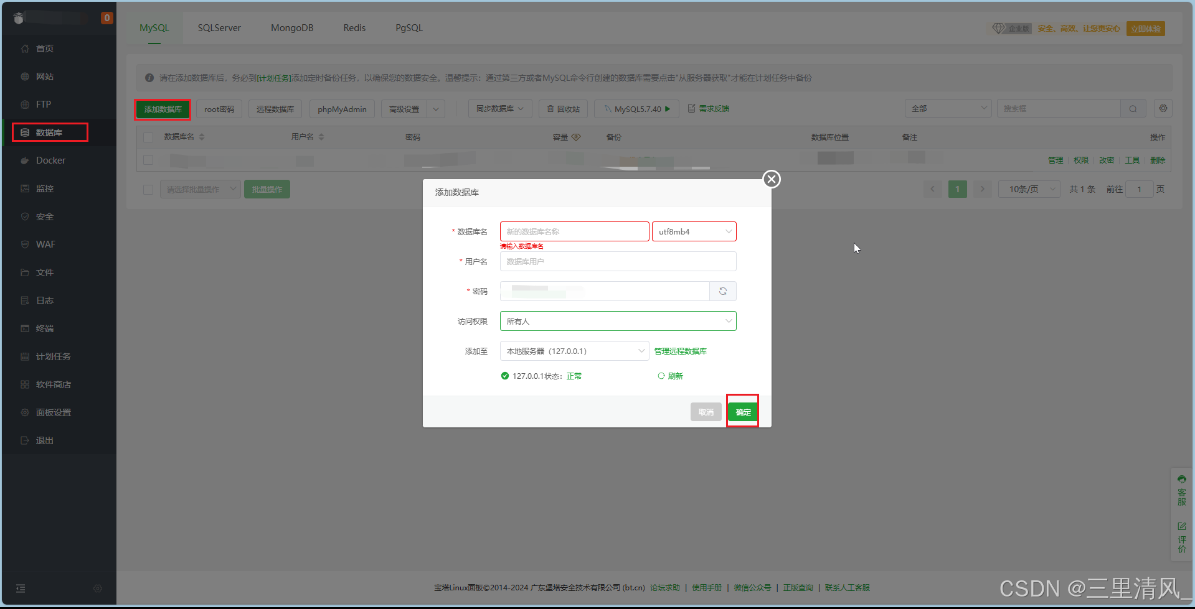This screenshot has height=609, width=1195.
Task: Click the 计划任务 sidebar icon
Action: click(25, 356)
